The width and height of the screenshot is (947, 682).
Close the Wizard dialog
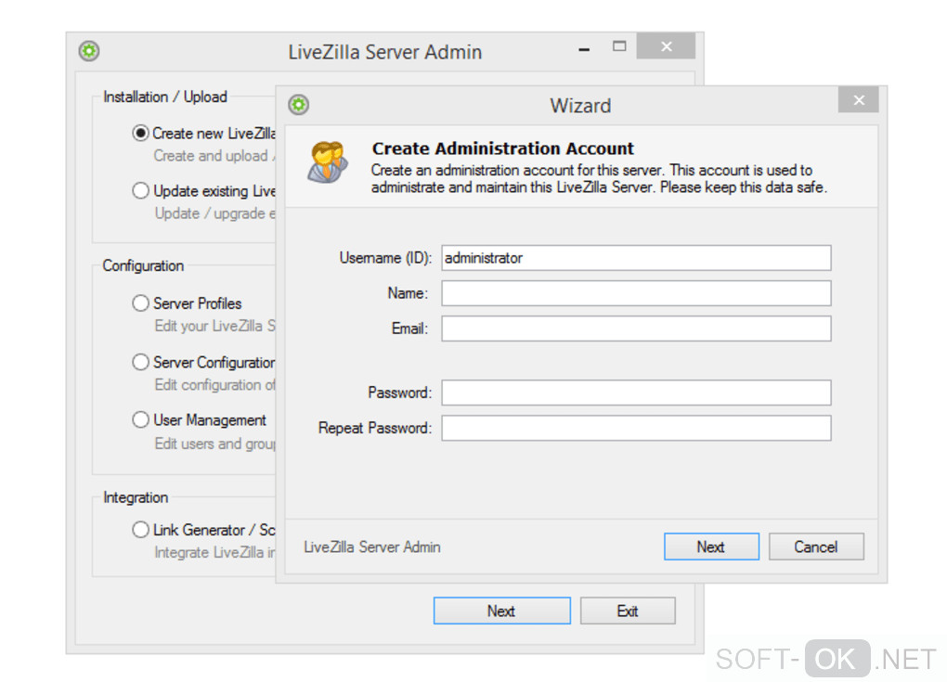click(859, 100)
